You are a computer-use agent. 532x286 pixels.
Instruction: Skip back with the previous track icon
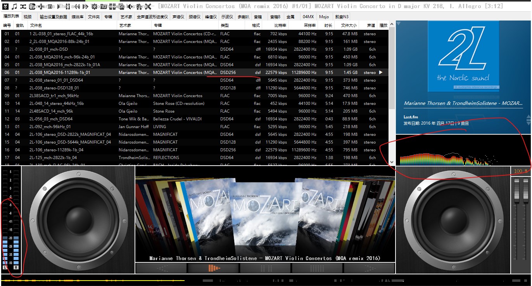click(x=77, y=6)
